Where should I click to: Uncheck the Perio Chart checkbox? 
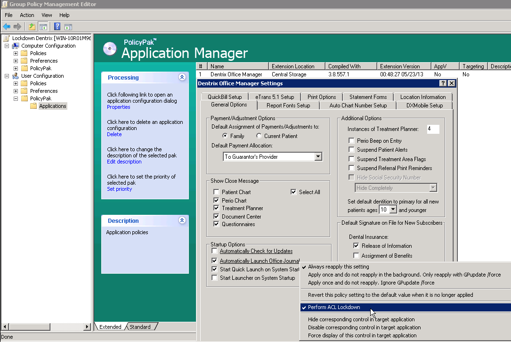216,200
